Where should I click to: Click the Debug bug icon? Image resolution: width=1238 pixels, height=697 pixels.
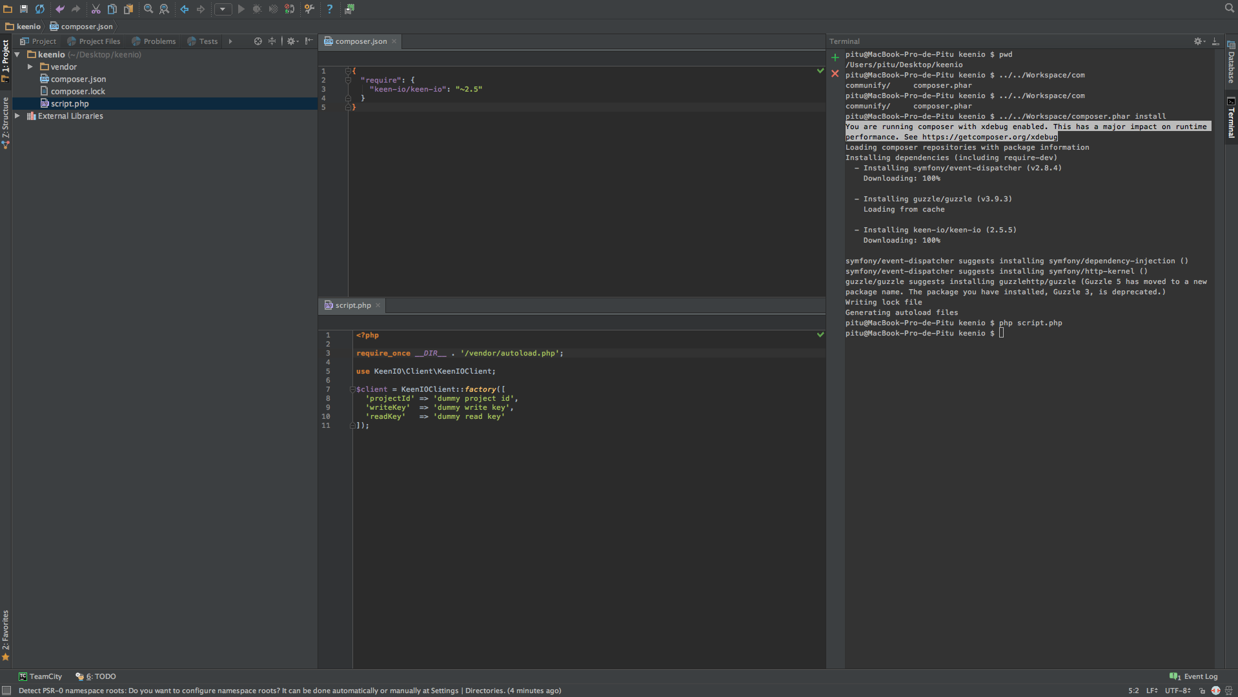(x=257, y=9)
